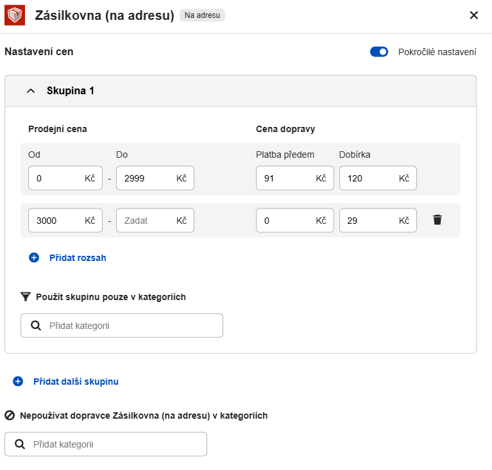Add a new range with Přidat rozsah
The width and height of the screenshot is (492, 470).
78,258
